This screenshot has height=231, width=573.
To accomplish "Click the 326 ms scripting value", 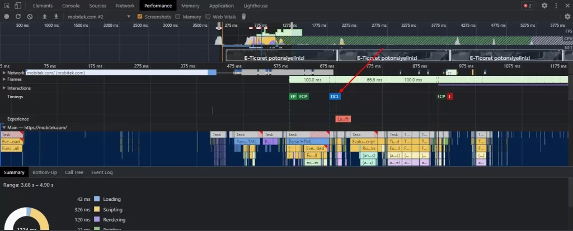I will tap(83, 209).
